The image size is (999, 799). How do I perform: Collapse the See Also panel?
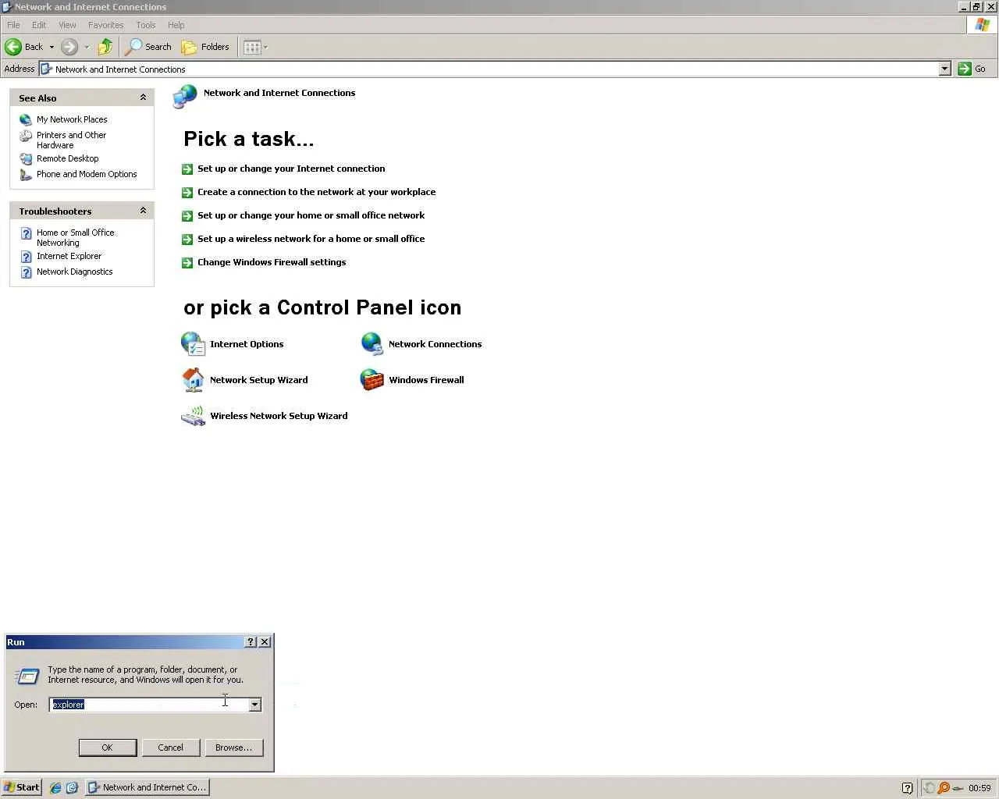pyautogui.click(x=143, y=98)
